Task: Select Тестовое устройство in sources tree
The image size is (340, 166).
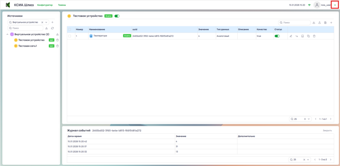Action: (31, 40)
